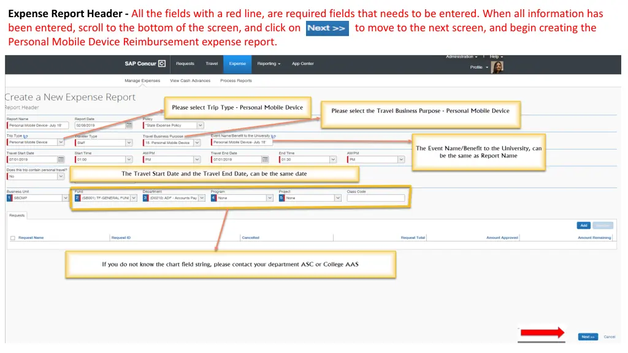Click the Cancel link
Screen dimensions: 628x353
(610, 336)
